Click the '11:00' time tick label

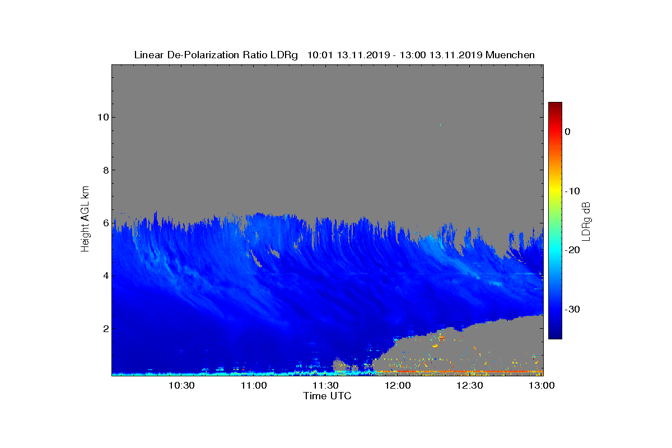[x=254, y=385]
